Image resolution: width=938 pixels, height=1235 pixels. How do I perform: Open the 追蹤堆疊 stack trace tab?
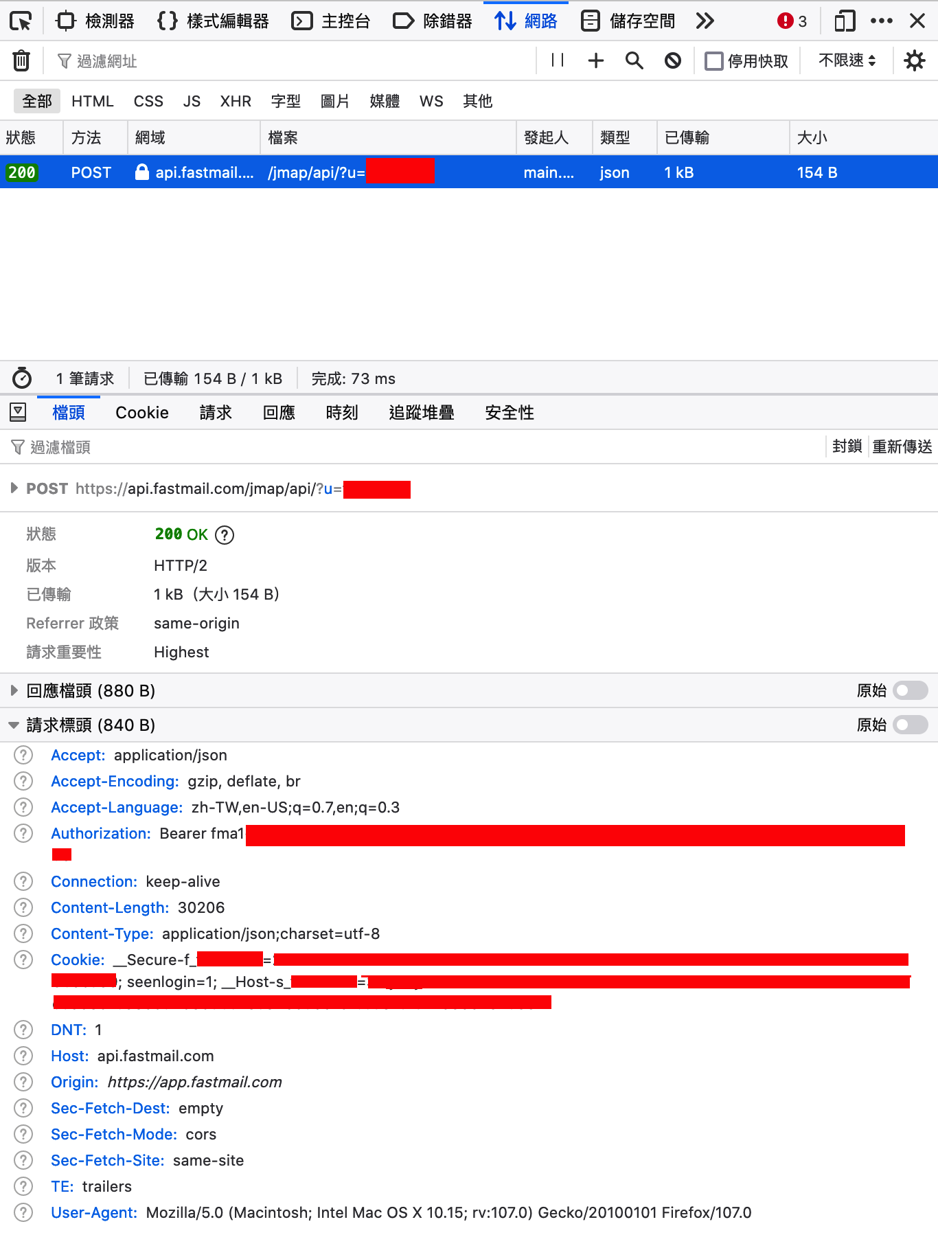(422, 412)
